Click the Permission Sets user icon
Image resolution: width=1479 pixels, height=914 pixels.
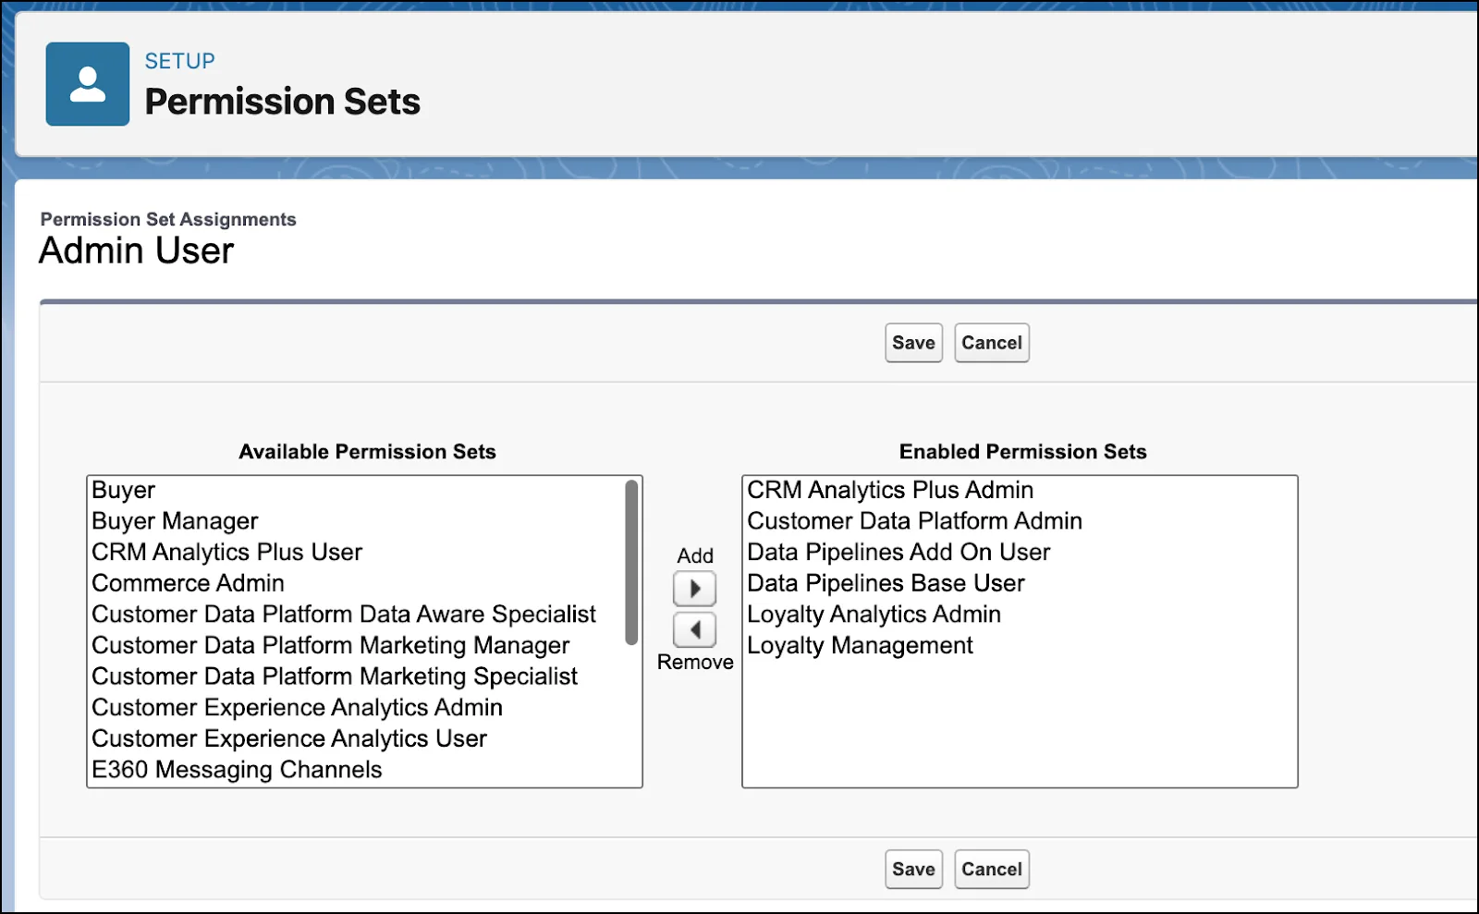point(88,84)
